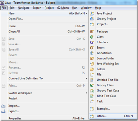Screen dimensions: 138x121
Task: Open the Search menu
Action: coord(37,8)
